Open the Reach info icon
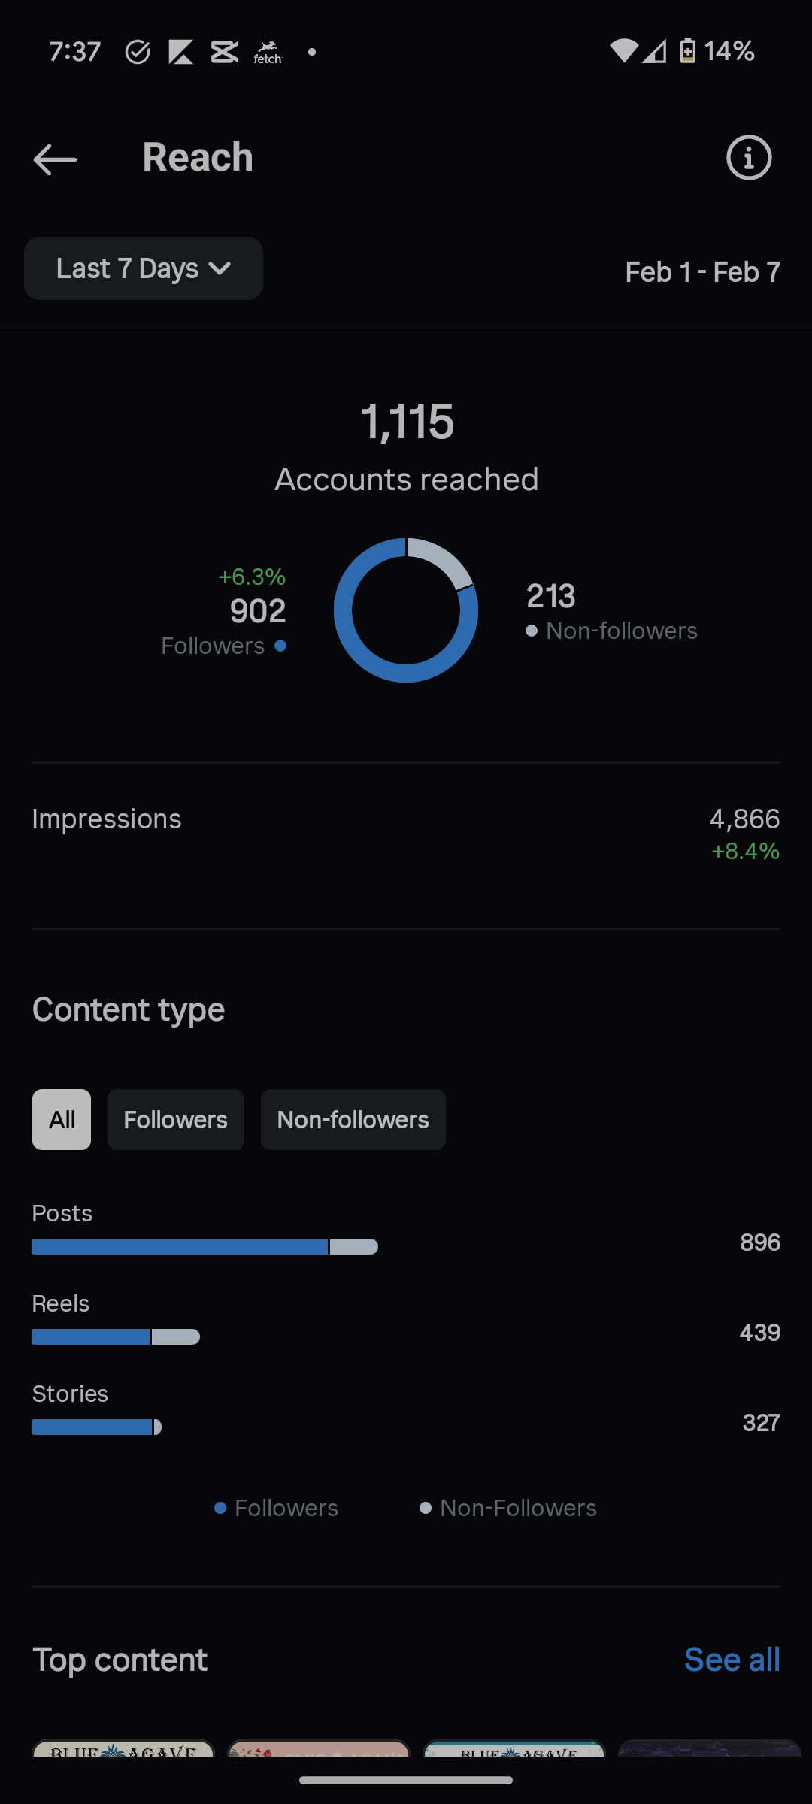 pos(749,158)
